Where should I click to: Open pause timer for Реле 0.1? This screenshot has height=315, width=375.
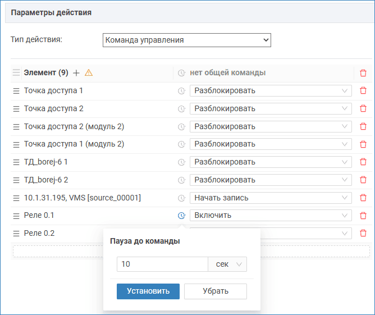pos(181,216)
